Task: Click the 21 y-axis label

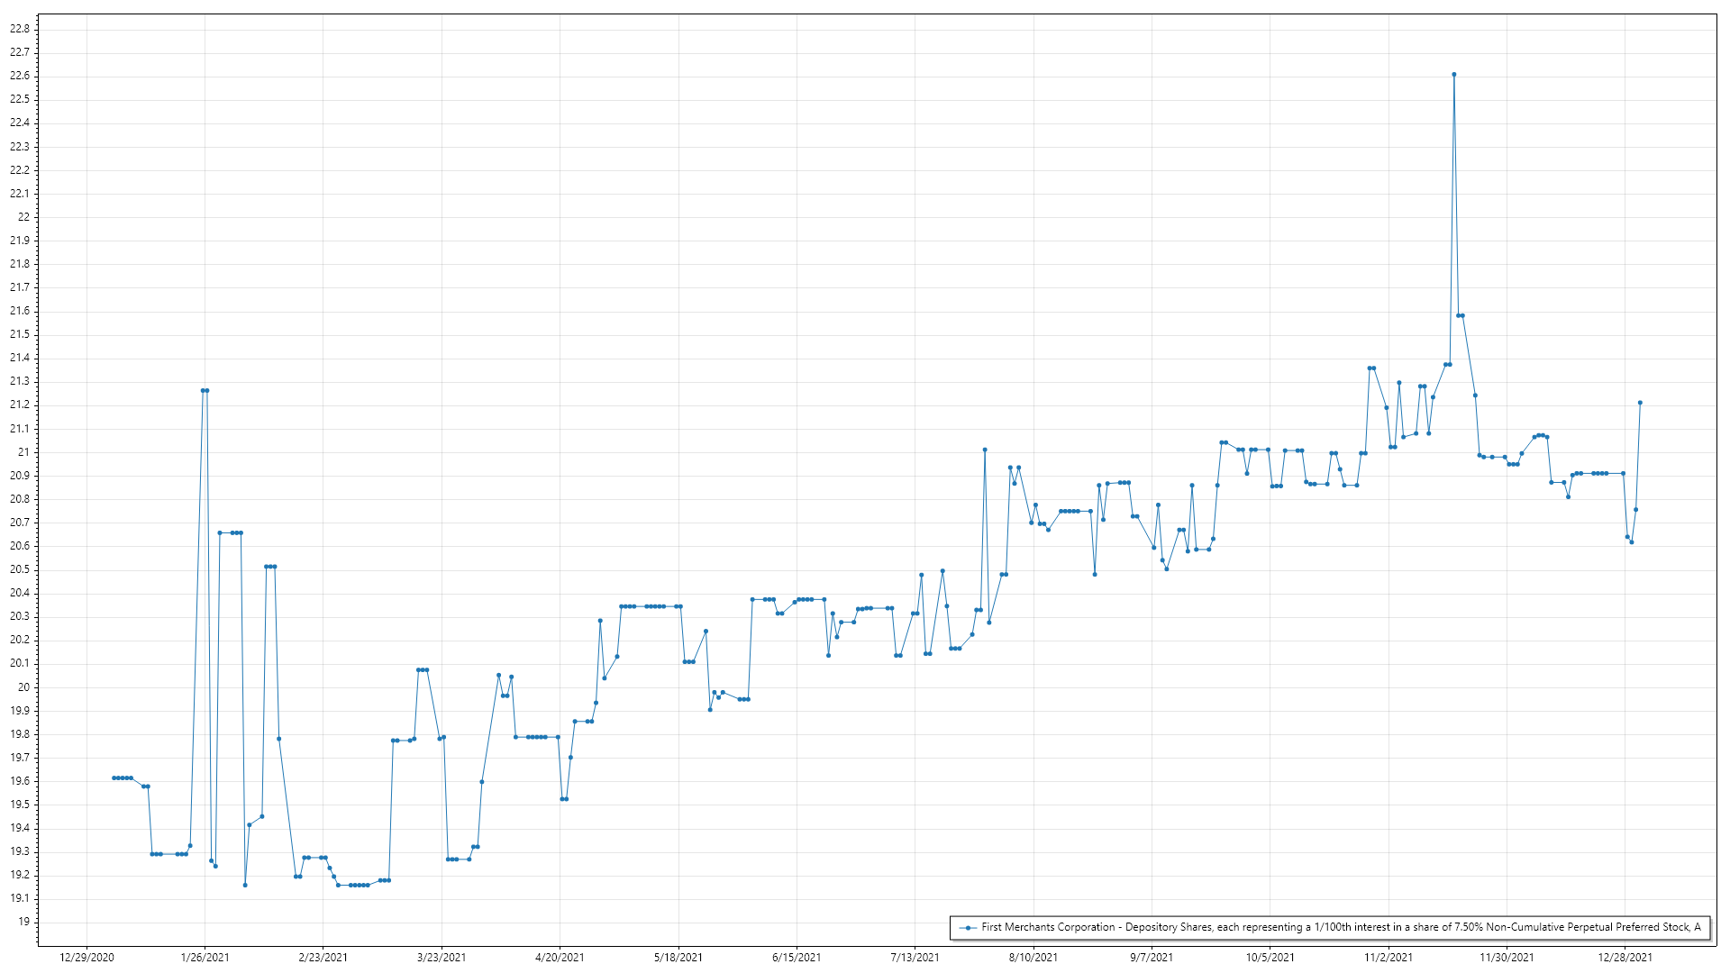Action: [23, 452]
